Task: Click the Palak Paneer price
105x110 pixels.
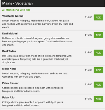Action: 88,84
